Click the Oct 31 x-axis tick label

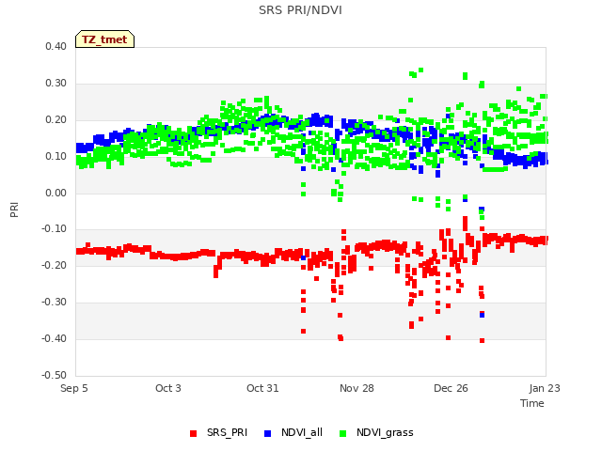click(262, 388)
